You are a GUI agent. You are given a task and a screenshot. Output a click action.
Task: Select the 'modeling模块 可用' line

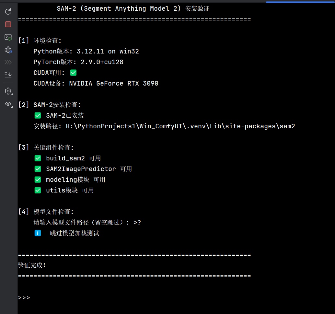click(70, 180)
